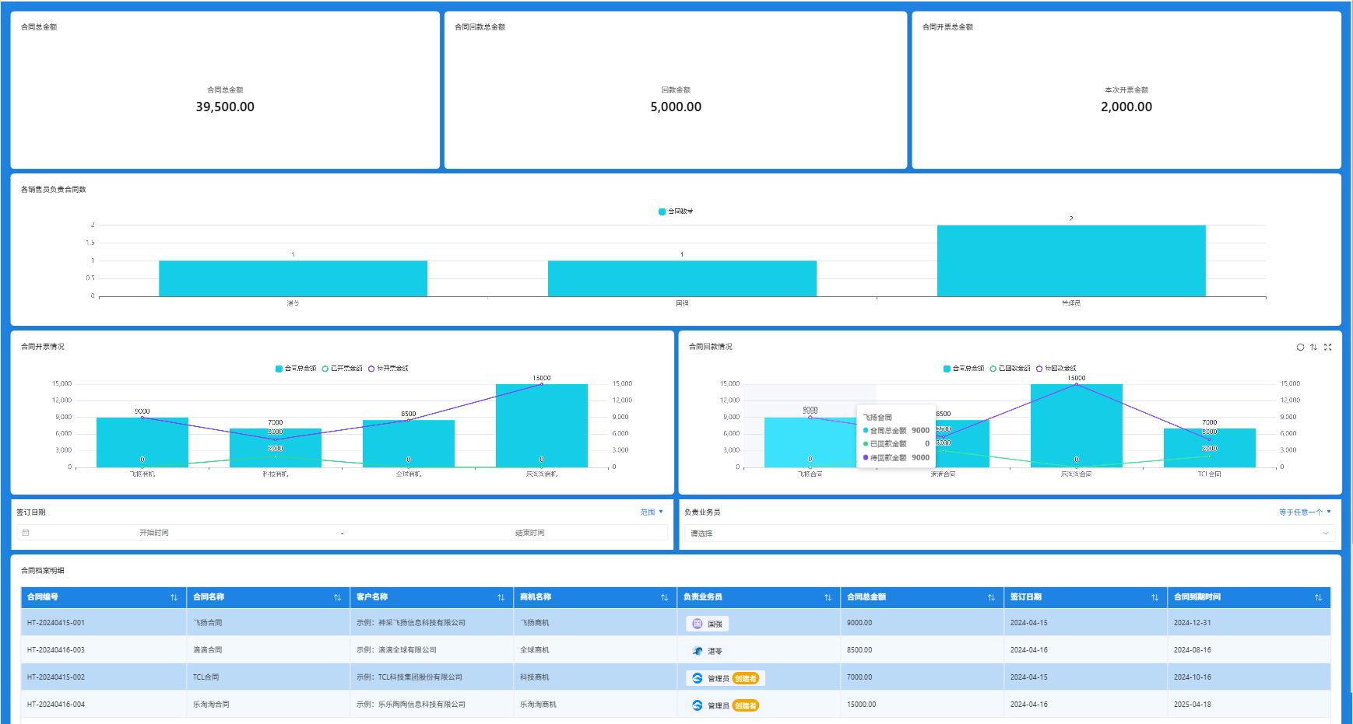1353x724 pixels.
Task: Sort table by 合同总金额 column
Action: pyautogui.click(x=991, y=598)
